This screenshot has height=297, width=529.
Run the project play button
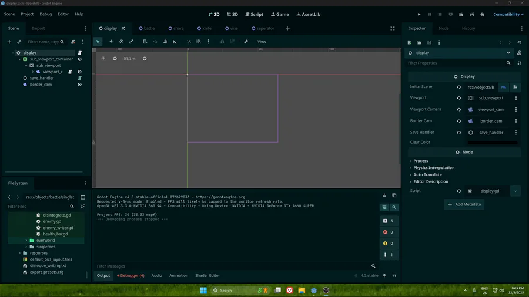[419, 15]
